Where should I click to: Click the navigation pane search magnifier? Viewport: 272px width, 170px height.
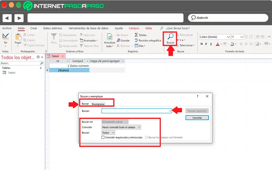tap(42, 63)
